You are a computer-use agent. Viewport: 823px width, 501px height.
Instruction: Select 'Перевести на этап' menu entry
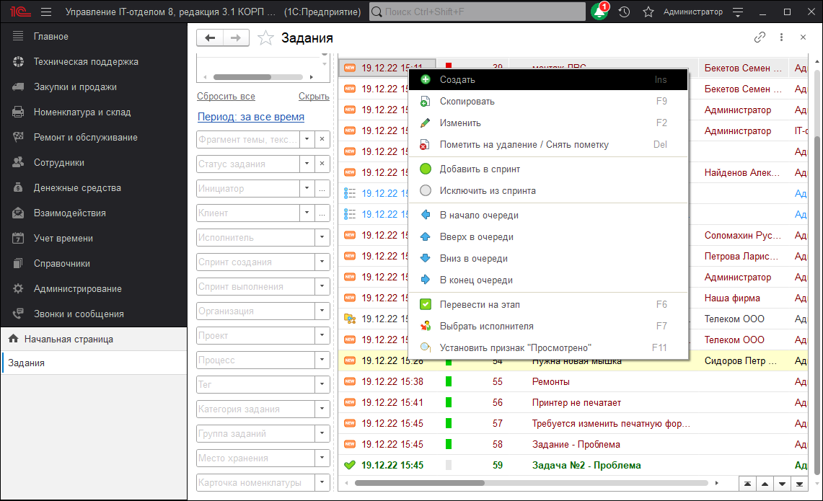point(480,305)
